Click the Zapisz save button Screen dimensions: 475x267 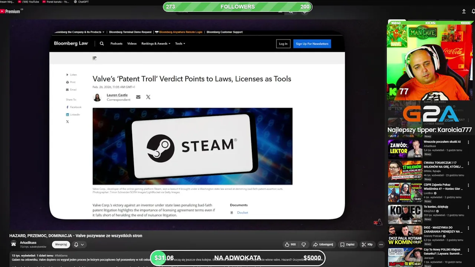click(x=347, y=244)
